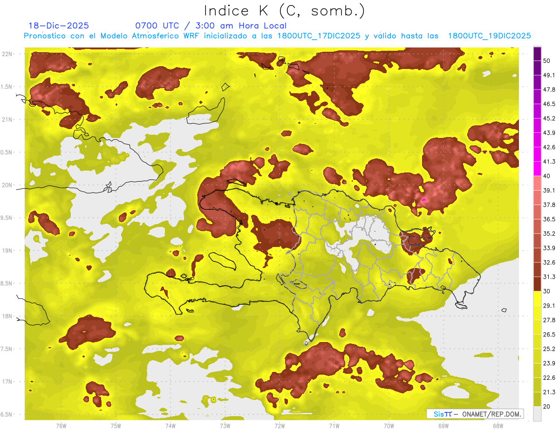This screenshot has height=432, width=559.
Task: Click the legend value "20"
Action: pos(547,406)
